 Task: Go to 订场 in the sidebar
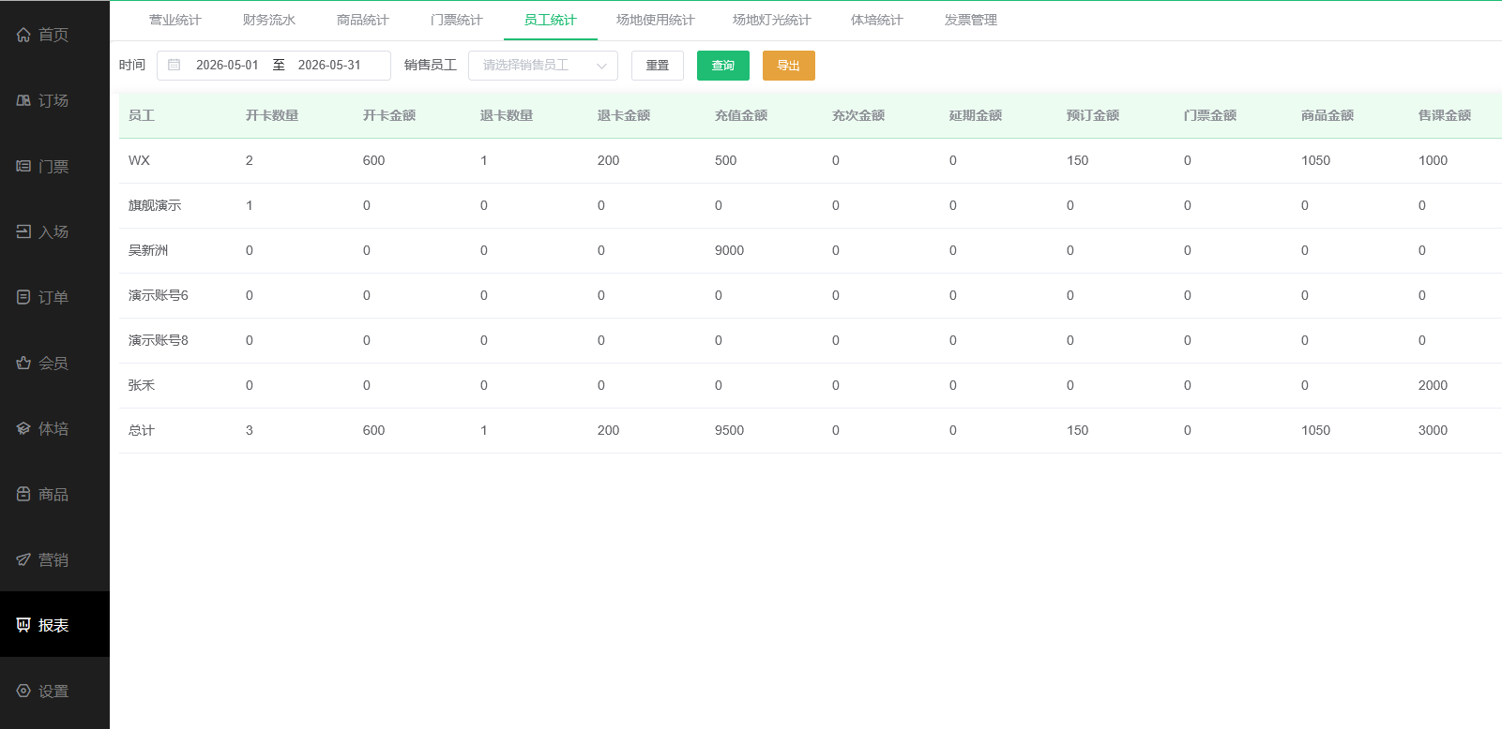pos(54,100)
